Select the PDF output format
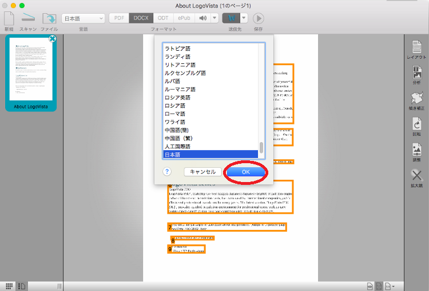 coord(119,18)
